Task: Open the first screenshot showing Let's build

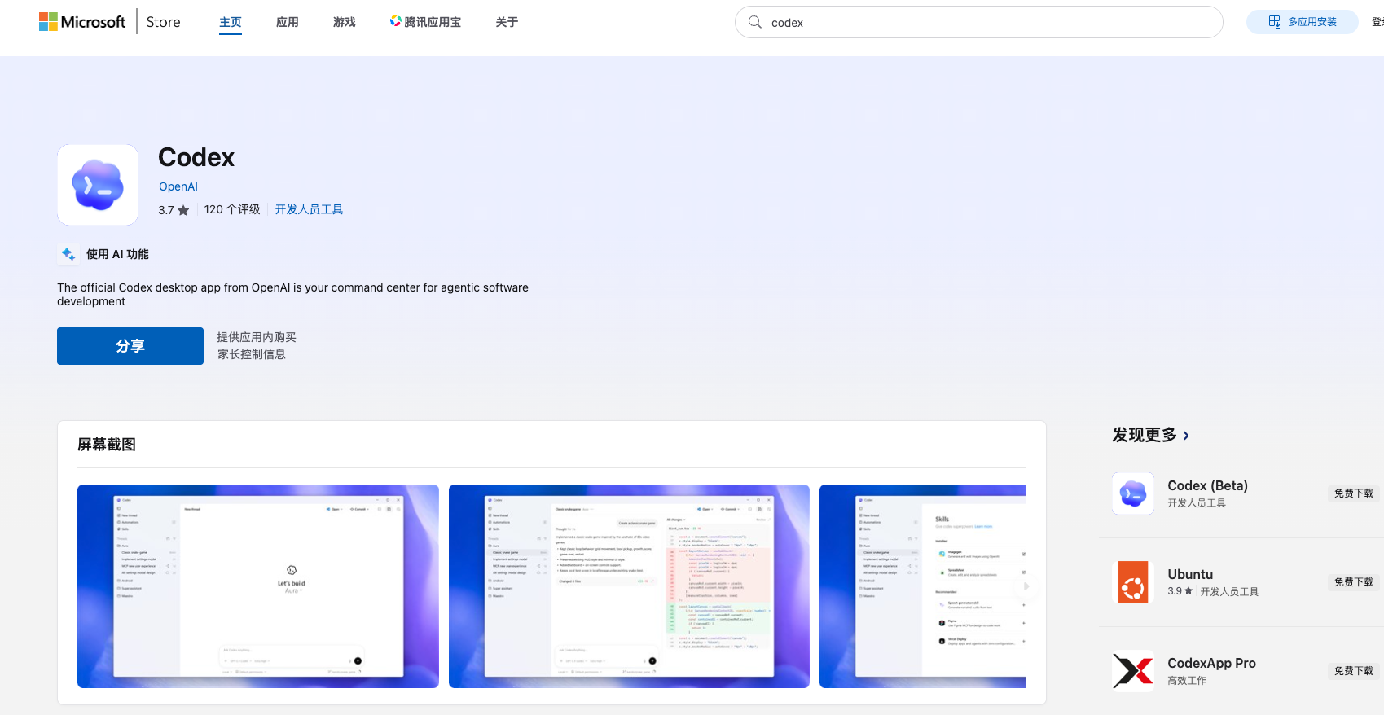Action: point(258,586)
